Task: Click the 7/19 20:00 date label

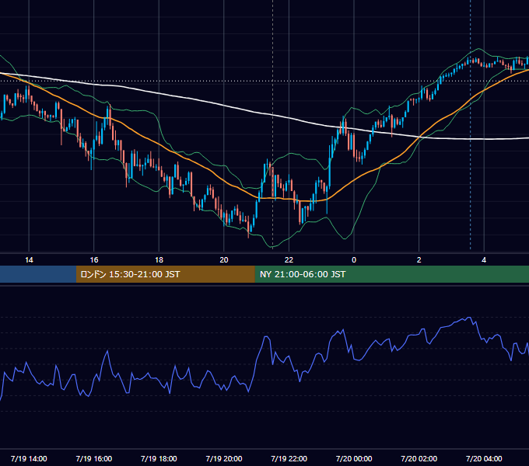Action: tap(224, 458)
